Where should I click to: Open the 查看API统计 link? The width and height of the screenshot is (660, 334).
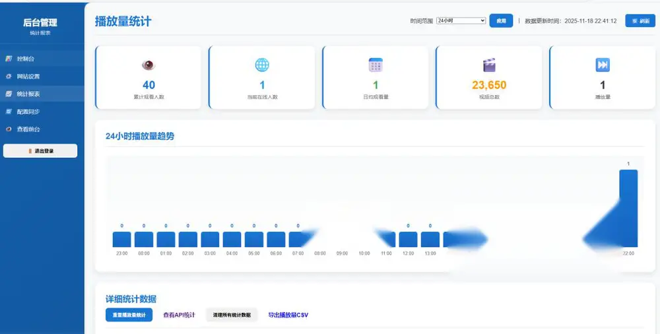179,315
